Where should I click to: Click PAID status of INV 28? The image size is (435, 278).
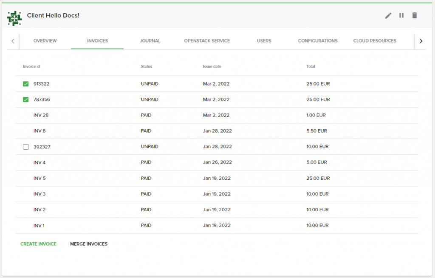pyautogui.click(x=146, y=115)
